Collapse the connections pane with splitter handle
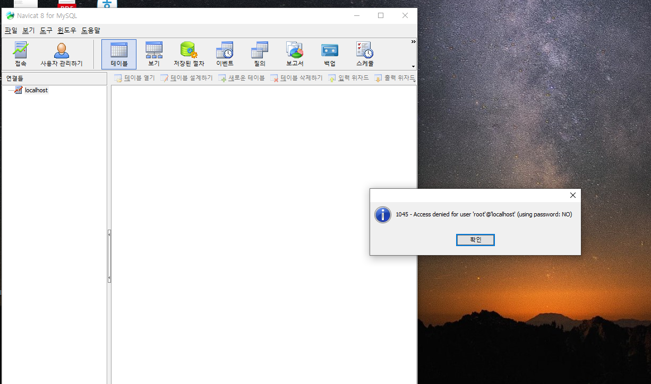This screenshot has height=384, width=651. point(109,256)
